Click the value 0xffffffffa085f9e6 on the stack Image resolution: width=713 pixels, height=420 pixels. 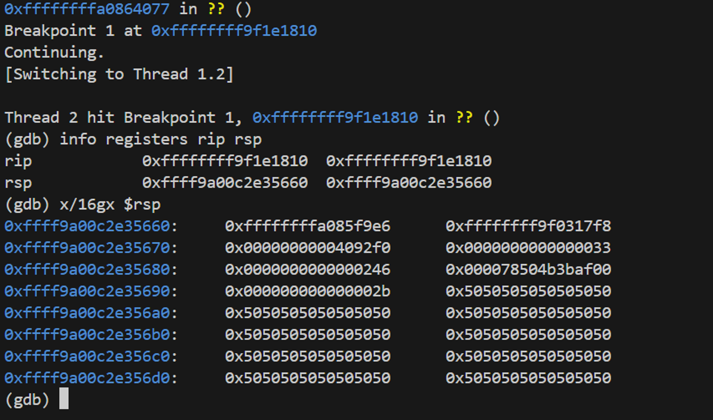(x=308, y=226)
